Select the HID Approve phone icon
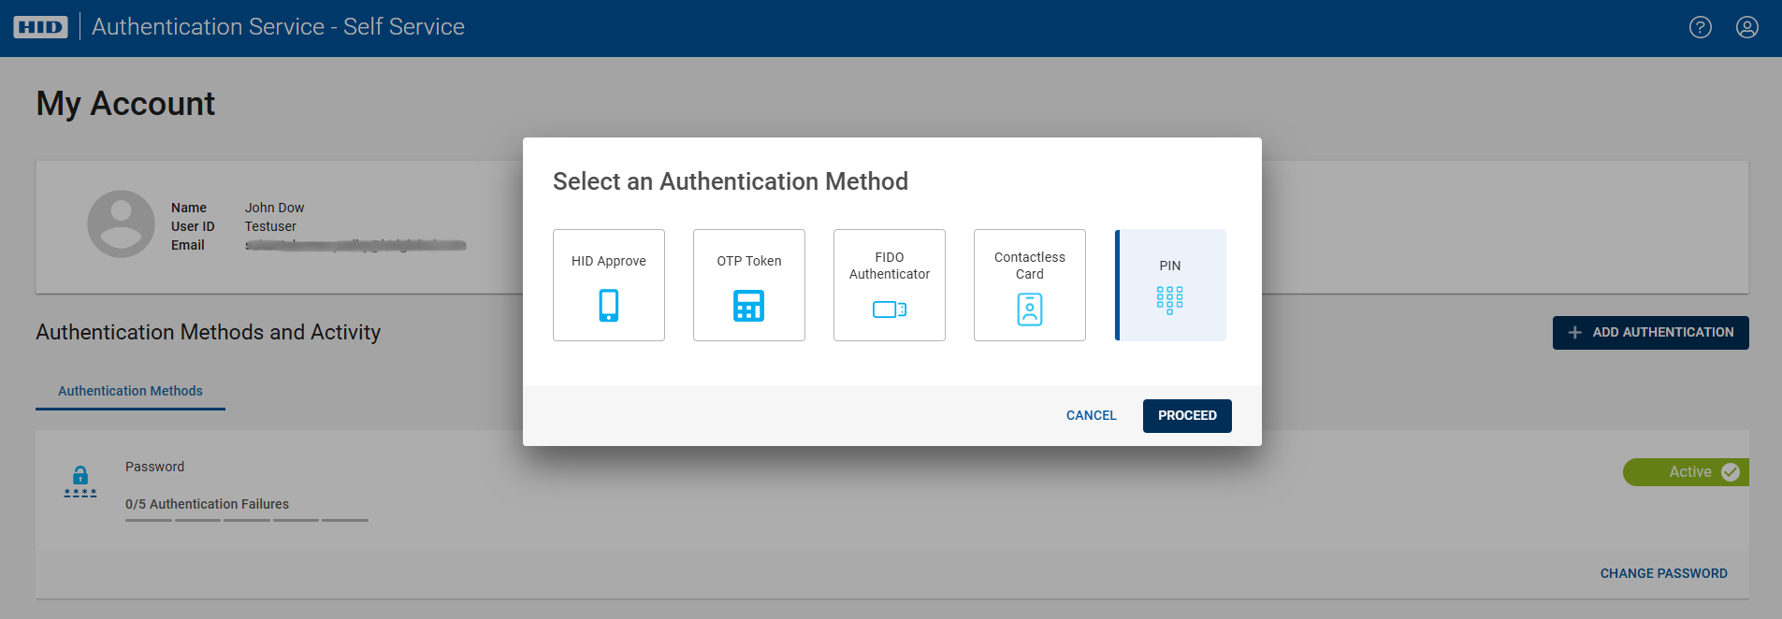 coord(609,305)
